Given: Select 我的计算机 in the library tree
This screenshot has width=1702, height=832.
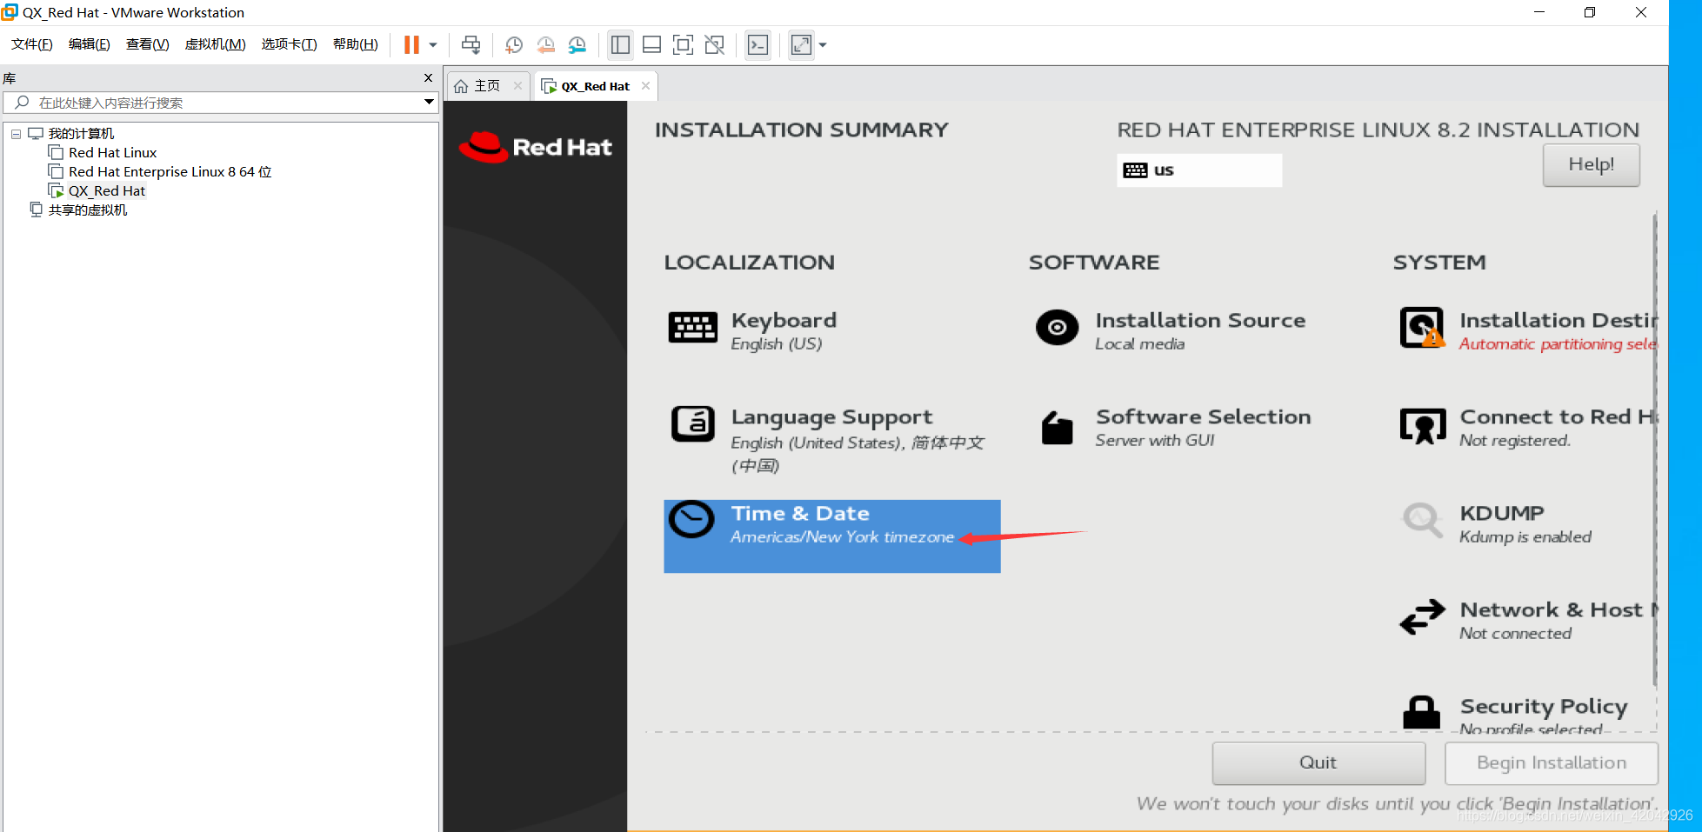Looking at the screenshot, I should click(x=81, y=134).
